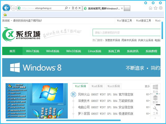Click the 系统城 logo
Viewport: 166px width, 124px height.
pos(21,34)
